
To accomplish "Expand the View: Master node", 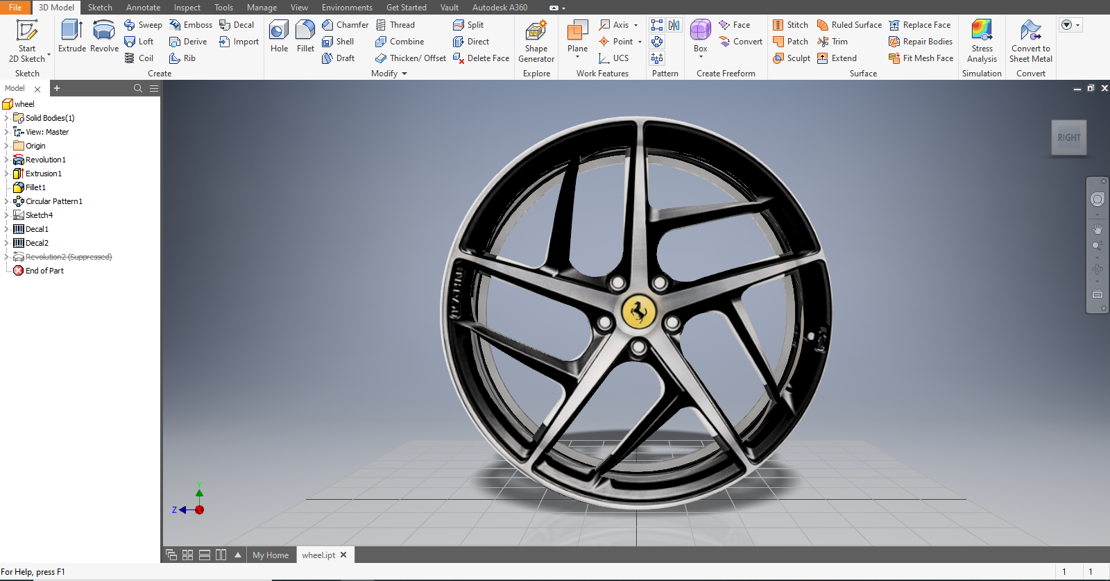I will tap(6, 132).
